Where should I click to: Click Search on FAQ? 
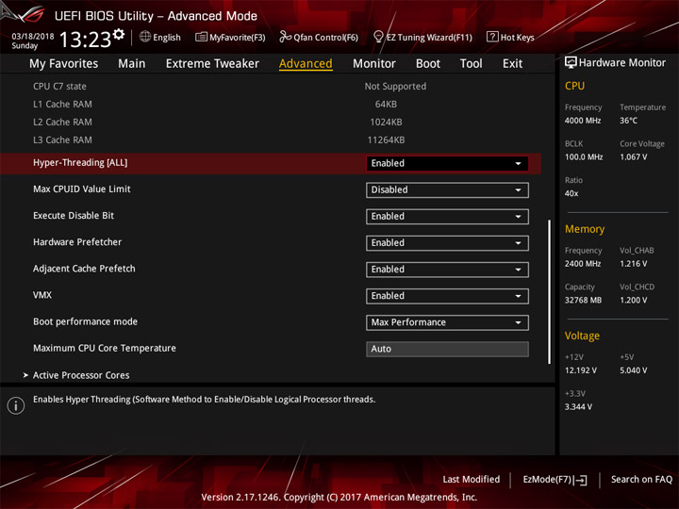pyautogui.click(x=641, y=480)
